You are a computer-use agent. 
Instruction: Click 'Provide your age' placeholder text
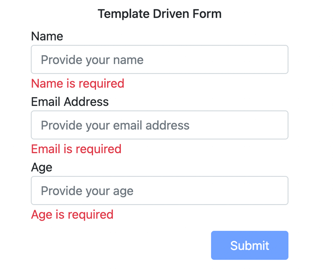click(87, 191)
